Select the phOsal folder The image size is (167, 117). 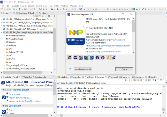pyautogui.click(x=12, y=59)
